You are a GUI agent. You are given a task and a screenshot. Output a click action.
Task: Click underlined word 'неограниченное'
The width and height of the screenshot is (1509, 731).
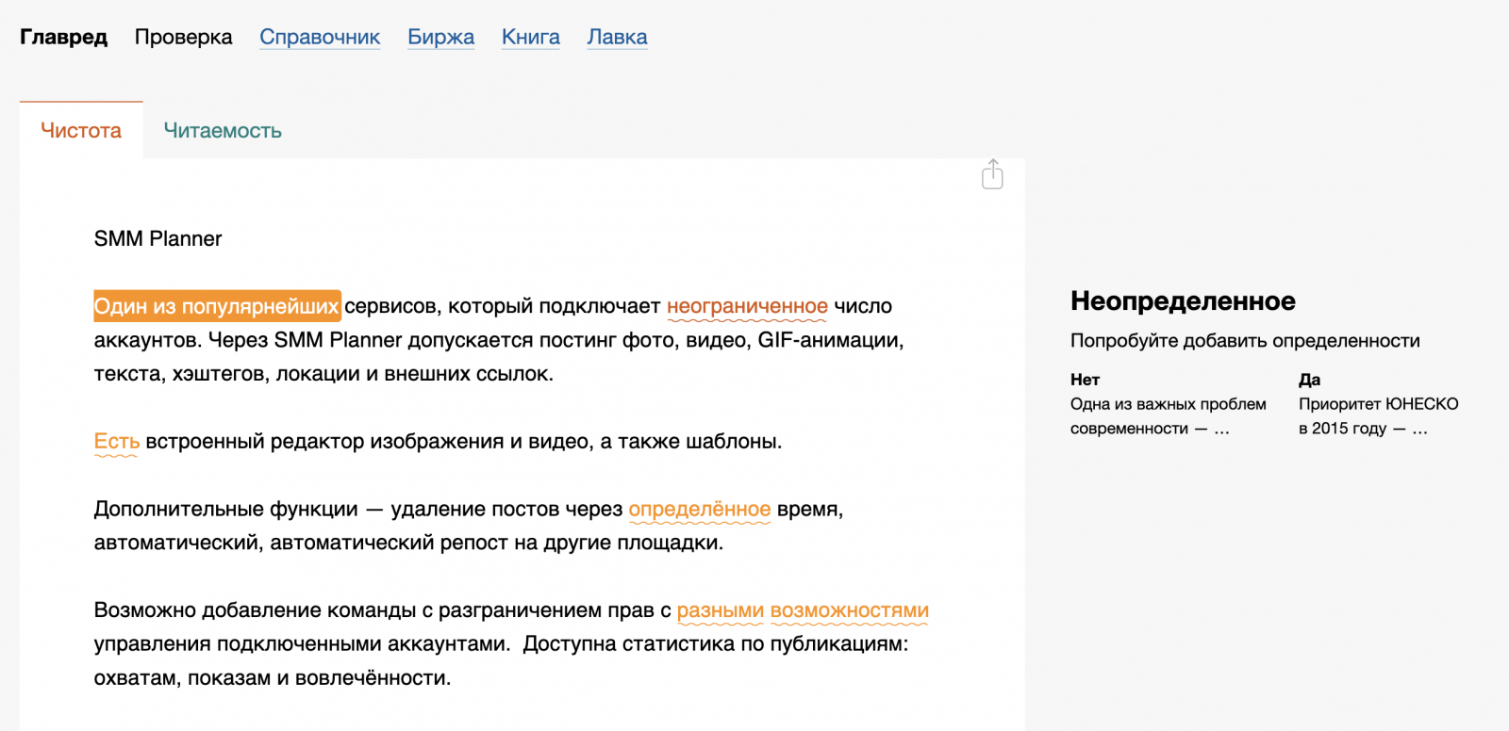tap(747, 306)
